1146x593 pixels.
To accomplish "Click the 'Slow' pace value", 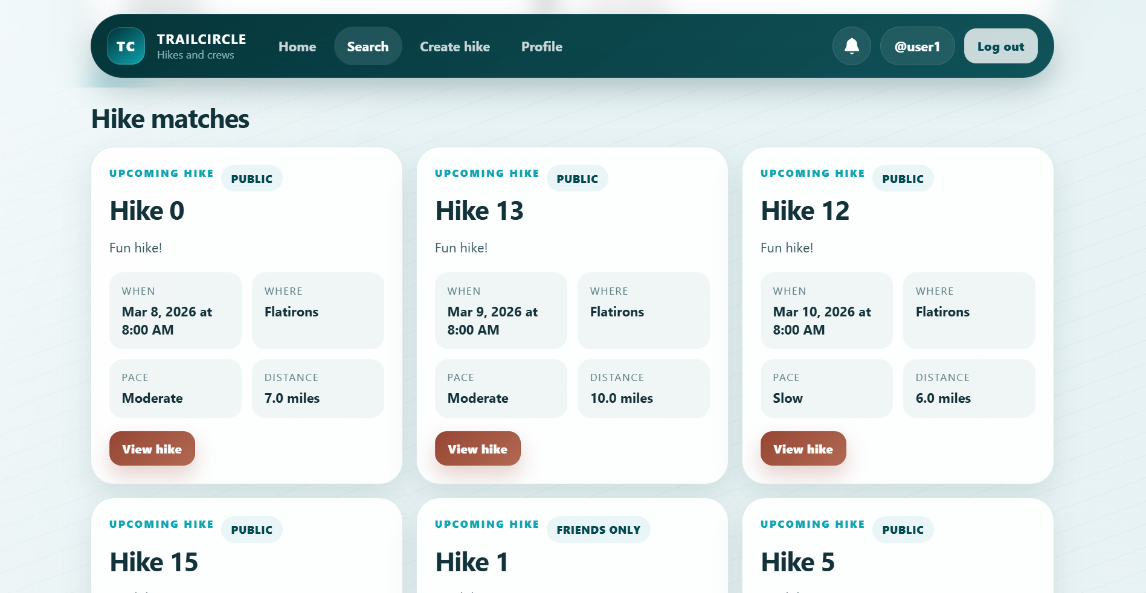I will tap(788, 398).
